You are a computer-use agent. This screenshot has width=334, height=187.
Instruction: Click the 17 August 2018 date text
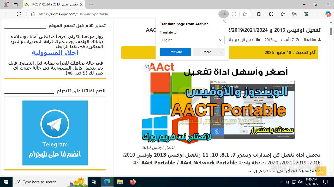point(279,40)
